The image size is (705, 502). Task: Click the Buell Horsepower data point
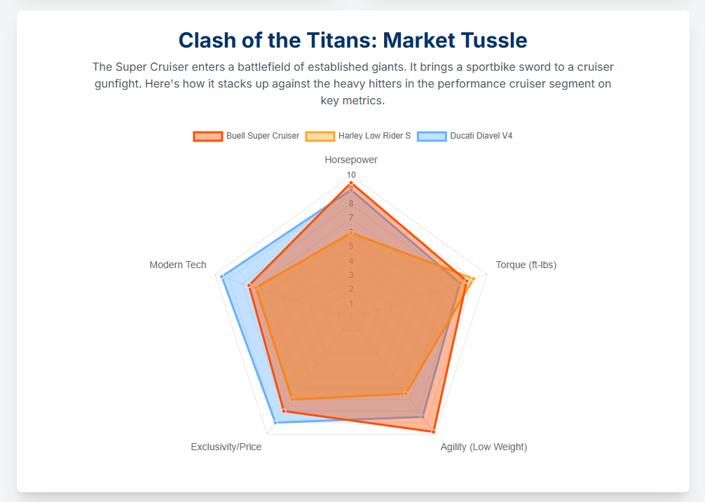[351, 183]
